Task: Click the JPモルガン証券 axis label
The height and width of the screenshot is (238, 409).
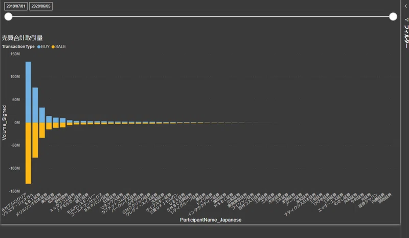Action: [69, 202]
